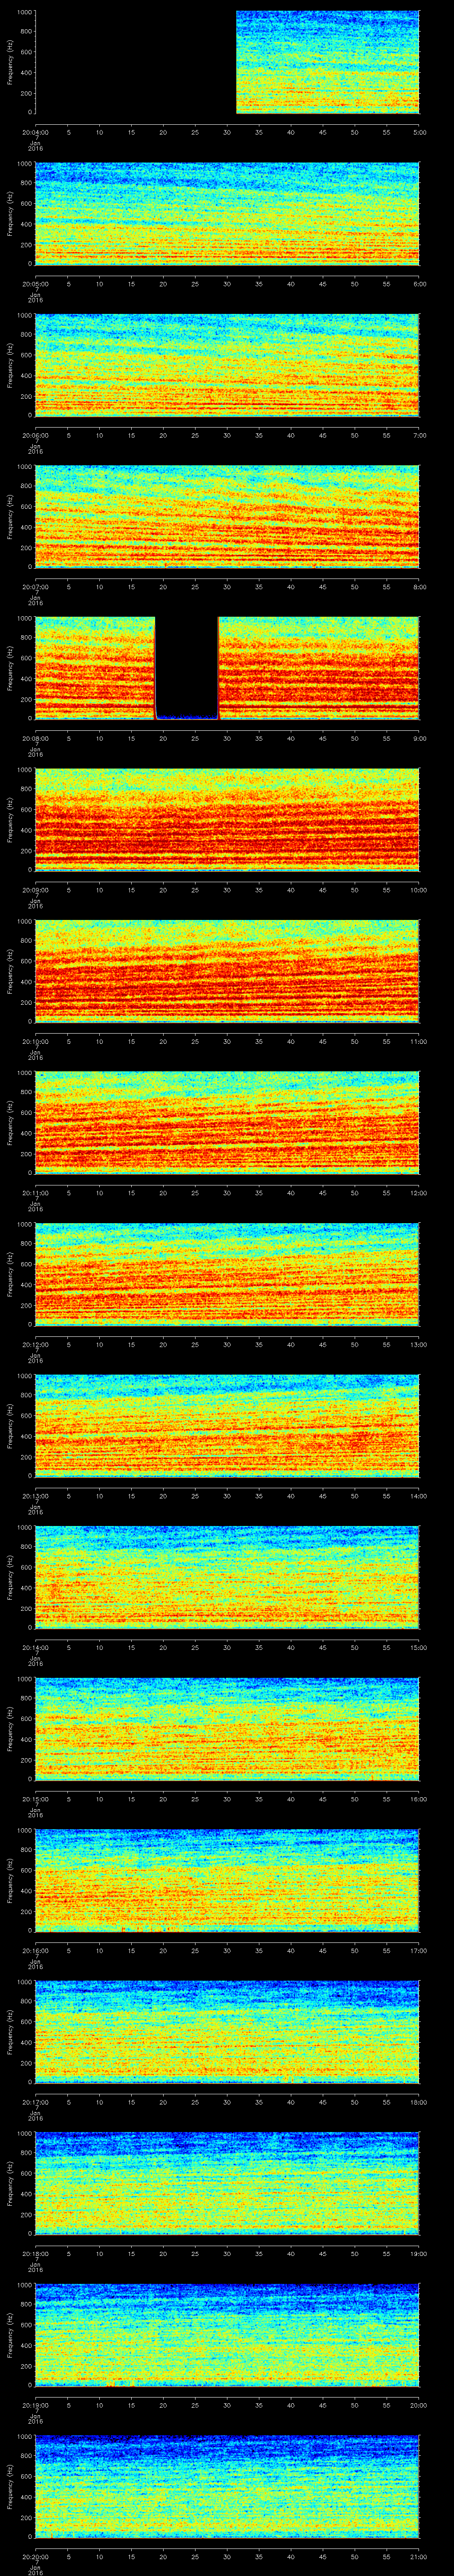Click the '20:11:00' start time label

click(35, 1193)
